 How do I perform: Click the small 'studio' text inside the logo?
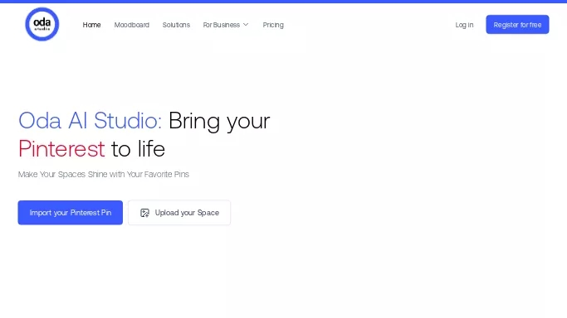(x=42, y=29)
